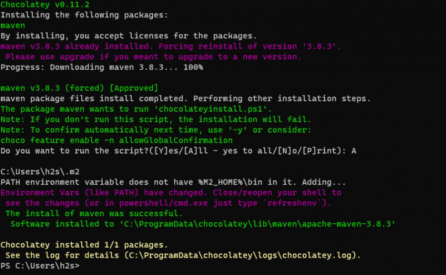Screen dimensions: 446x275
Task: Click the C:\Users\h2s\.m2 path line
Action: (x=37, y=172)
